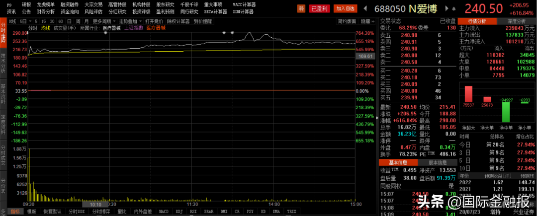Image resolution: width=537 pixels, height=216 pixels.
Task: Switch to 深度分析 tab
Action: tap(517, 21)
